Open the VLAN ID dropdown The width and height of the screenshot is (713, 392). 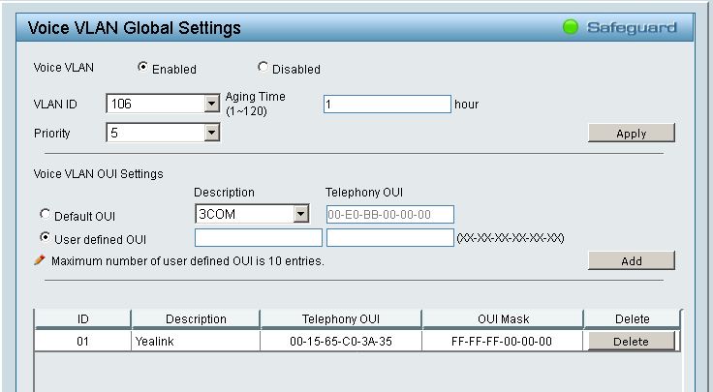click(x=212, y=104)
